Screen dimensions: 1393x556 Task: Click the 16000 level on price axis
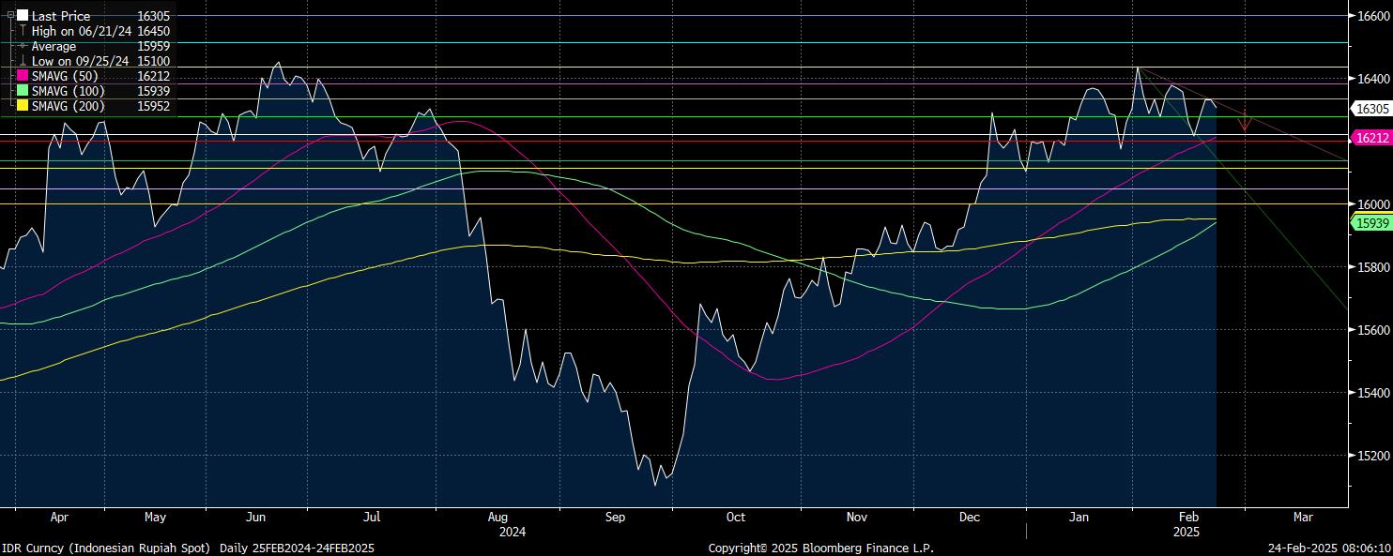click(x=1371, y=204)
